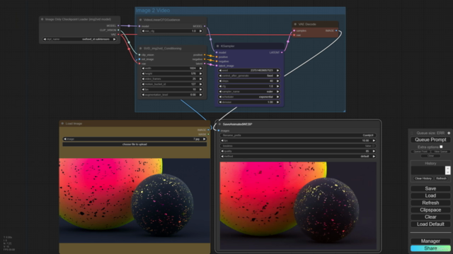Click the samples input port on VAE Decode
The image size is (453, 254).
click(294, 30)
